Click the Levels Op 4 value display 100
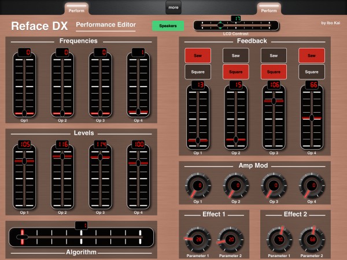 138,144
